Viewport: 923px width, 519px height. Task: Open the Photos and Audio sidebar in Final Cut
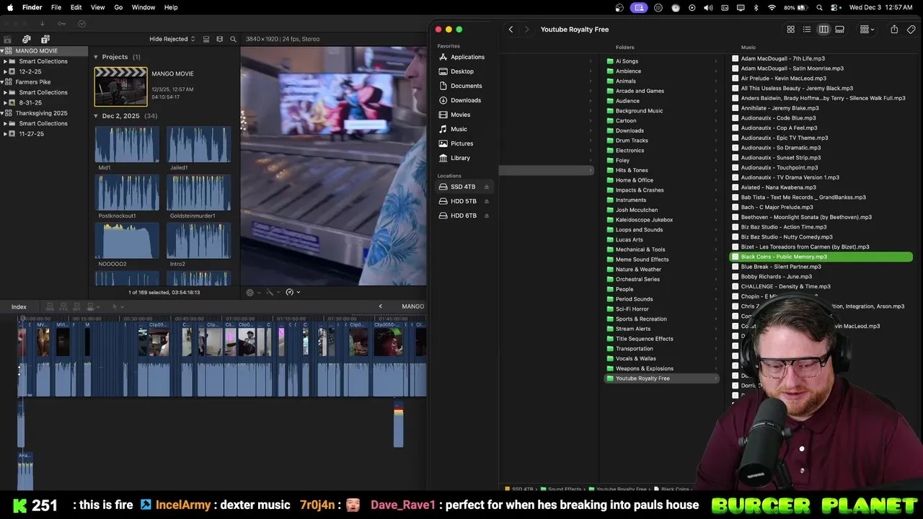tap(26, 39)
